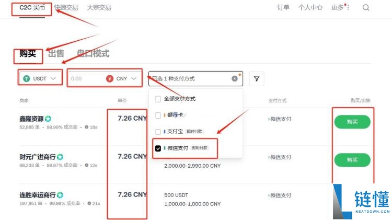This screenshot has height=220, width=392.
Task: Click 微信支付 label in 鑫隆资源 row
Action: click(281, 119)
